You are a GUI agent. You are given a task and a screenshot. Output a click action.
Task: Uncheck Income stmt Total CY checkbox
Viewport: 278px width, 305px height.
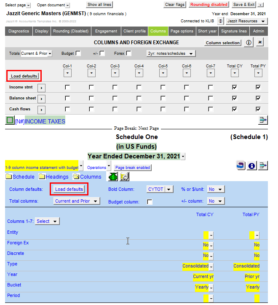point(235,87)
